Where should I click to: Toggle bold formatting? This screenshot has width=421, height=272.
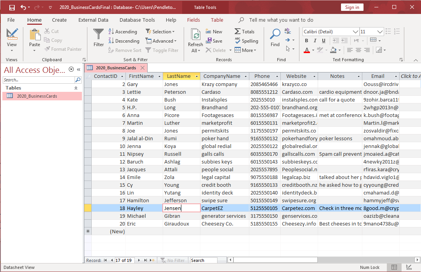[x=306, y=40]
